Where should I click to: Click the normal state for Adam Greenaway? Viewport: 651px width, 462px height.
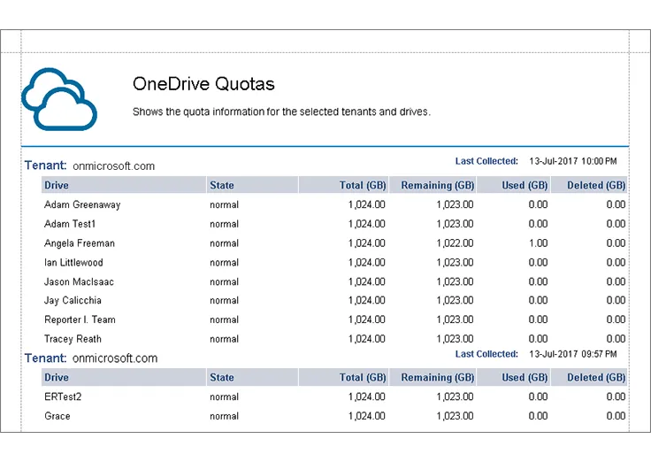(224, 204)
